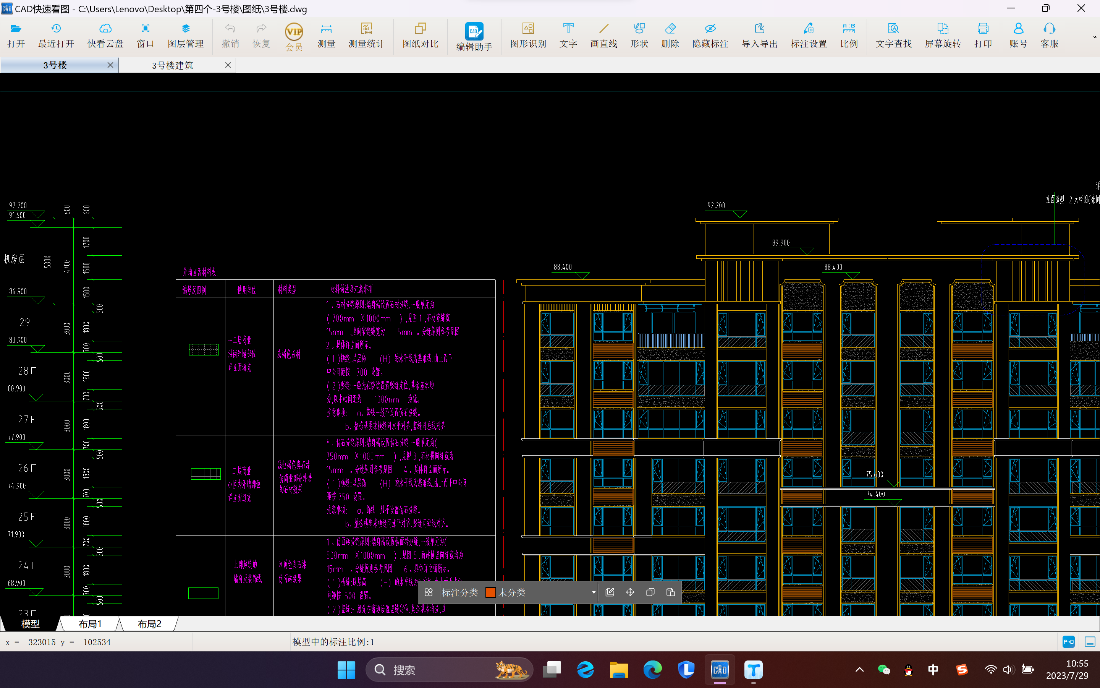Screen dimensions: 1100x688
Task: Open the 最近打开 recent files list
Action: coord(56,36)
